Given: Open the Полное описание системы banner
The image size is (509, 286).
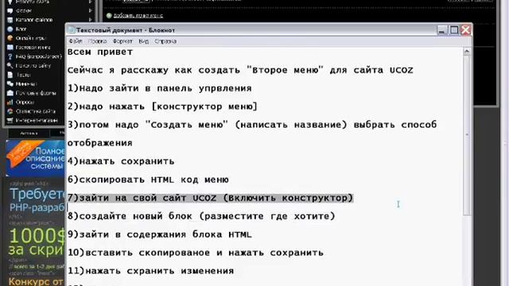Looking at the screenshot, I should click(x=35, y=159).
